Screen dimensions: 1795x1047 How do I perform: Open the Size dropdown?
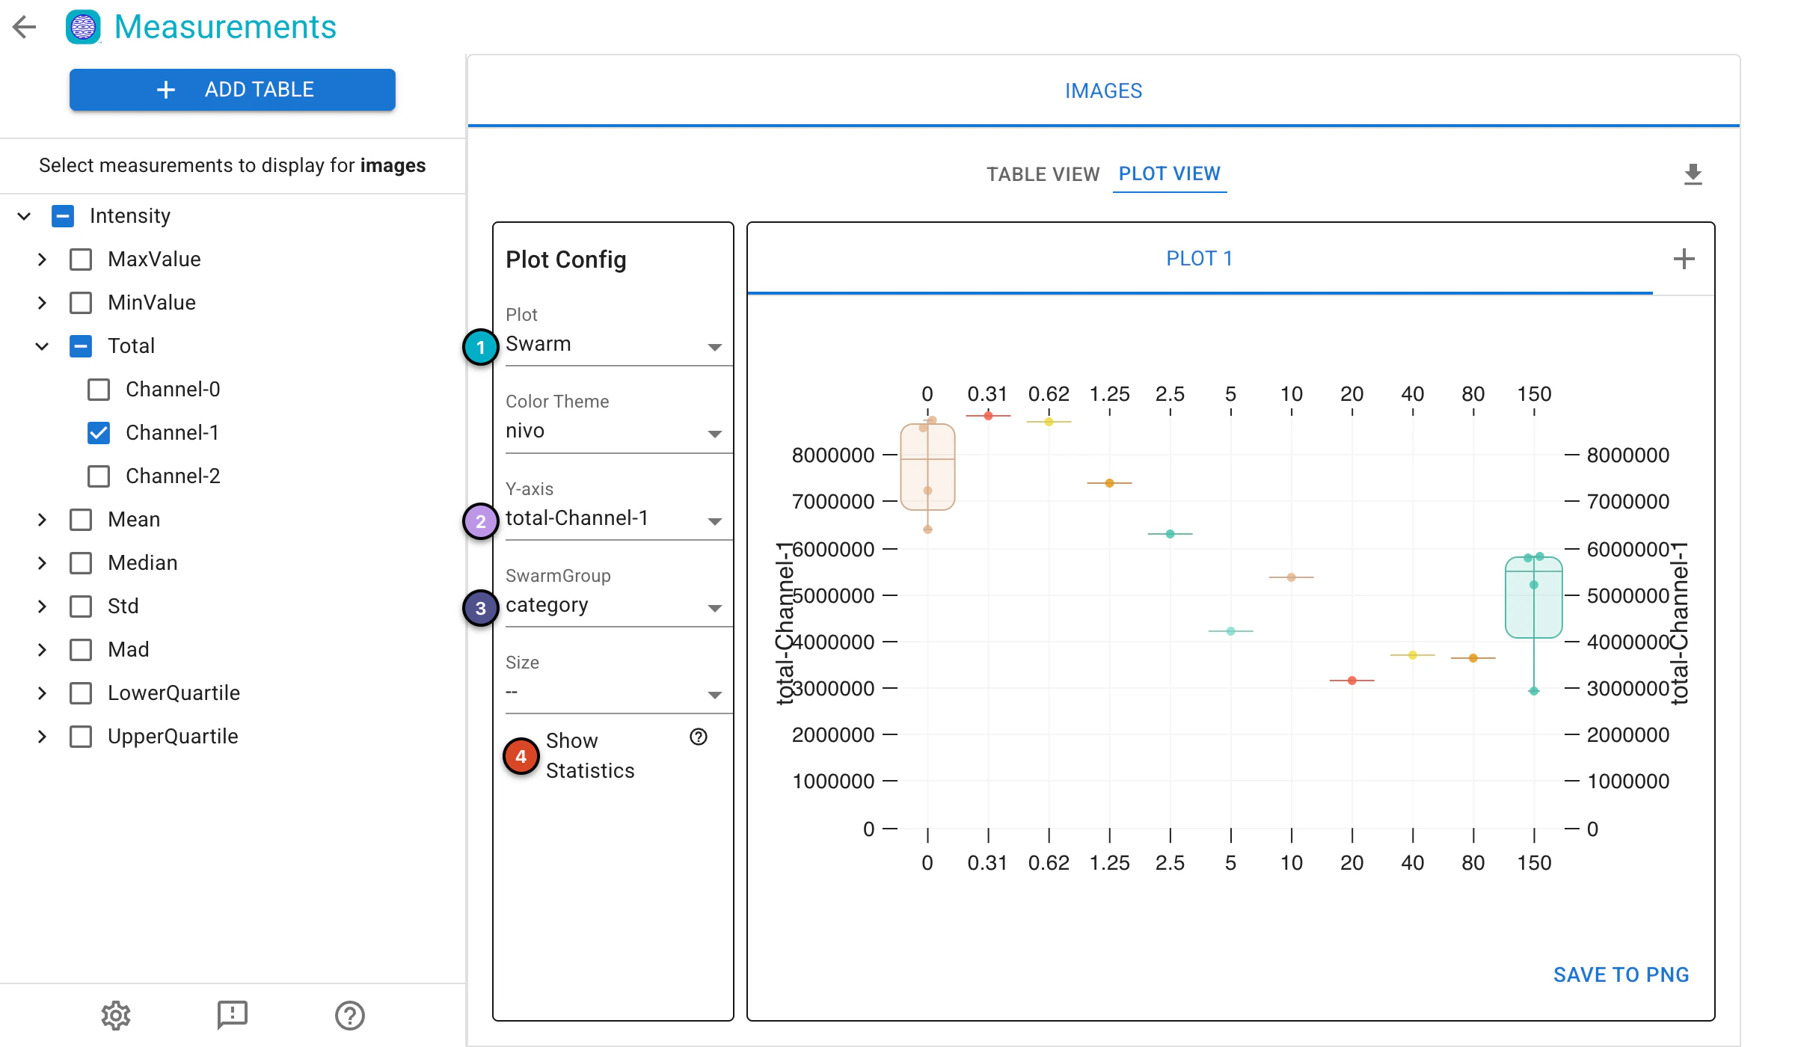[619, 693]
